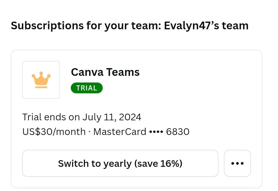The width and height of the screenshot is (278, 191).
Task: Select MasterCard payment method text
Action: pos(120,132)
